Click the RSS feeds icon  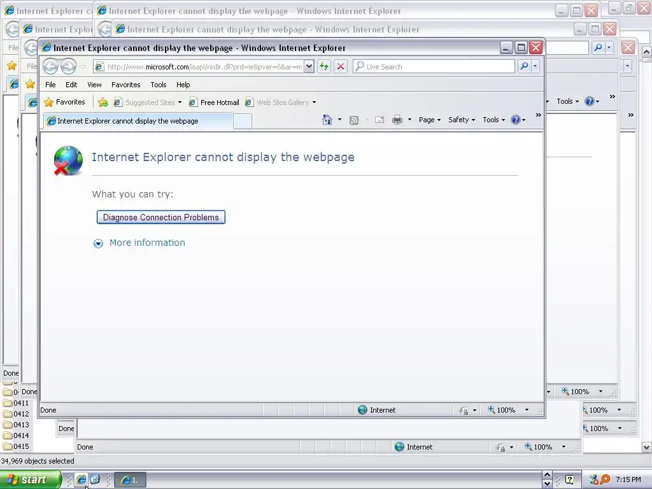click(354, 120)
